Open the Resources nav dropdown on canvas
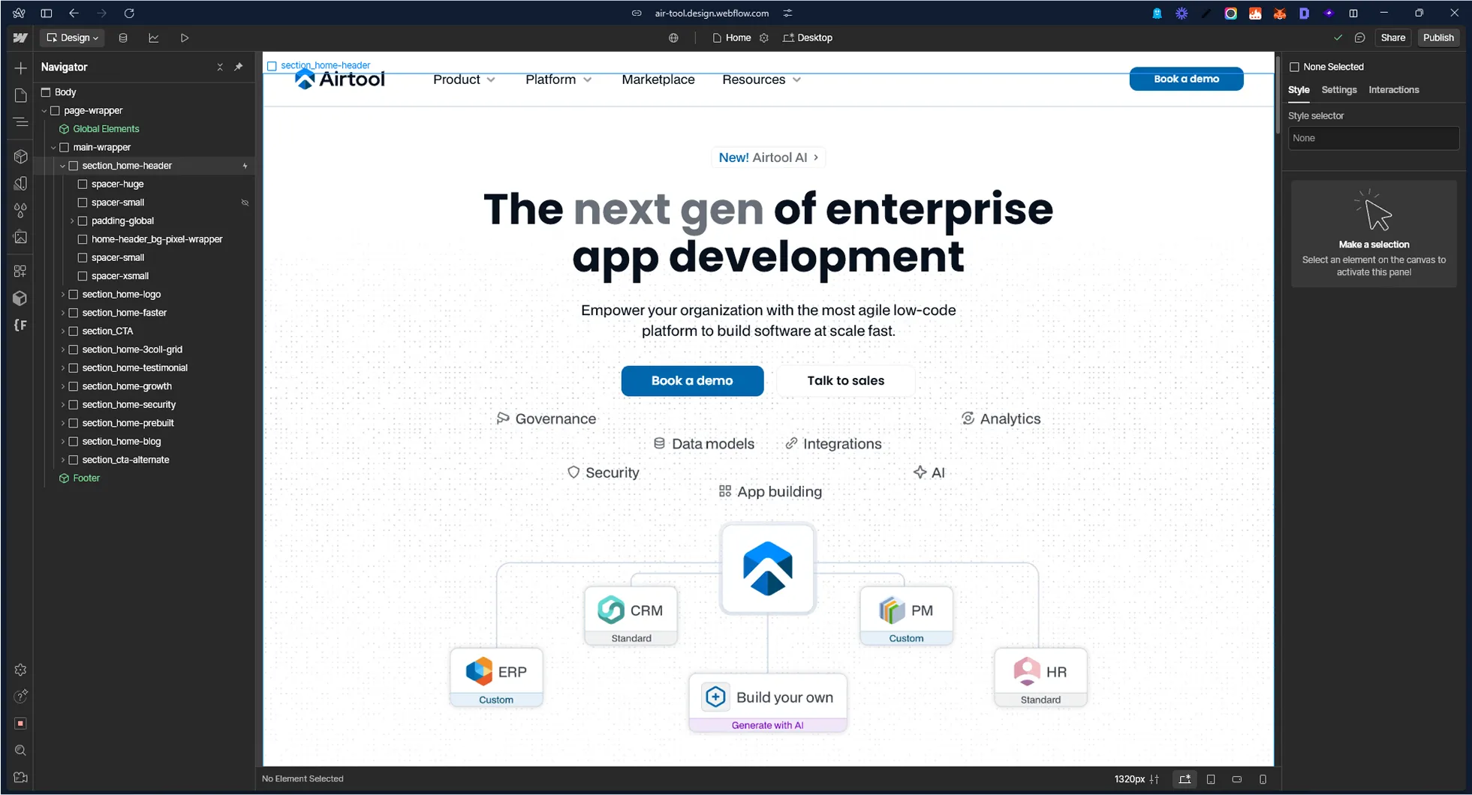1472x795 pixels. click(761, 79)
